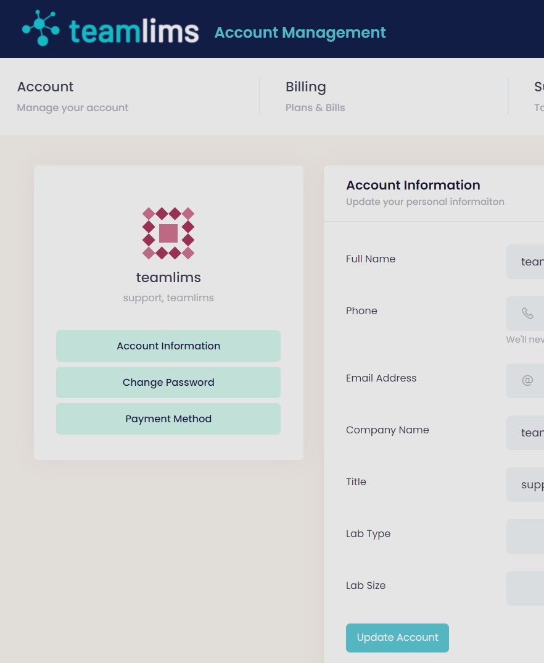Image resolution: width=544 pixels, height=663 pixels.
Task: Click the 'Company Name' field label
Action: 387,430
